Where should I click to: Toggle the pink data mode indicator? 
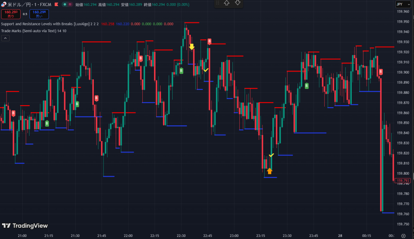[x=70, y=4]
